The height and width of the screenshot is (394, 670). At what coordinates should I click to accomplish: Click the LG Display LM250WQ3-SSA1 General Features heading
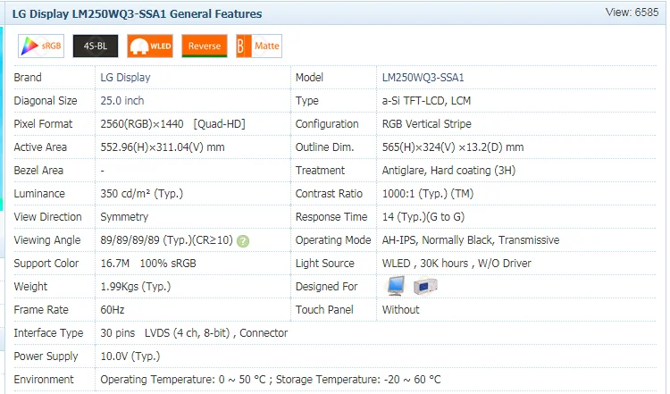(137, 13)
